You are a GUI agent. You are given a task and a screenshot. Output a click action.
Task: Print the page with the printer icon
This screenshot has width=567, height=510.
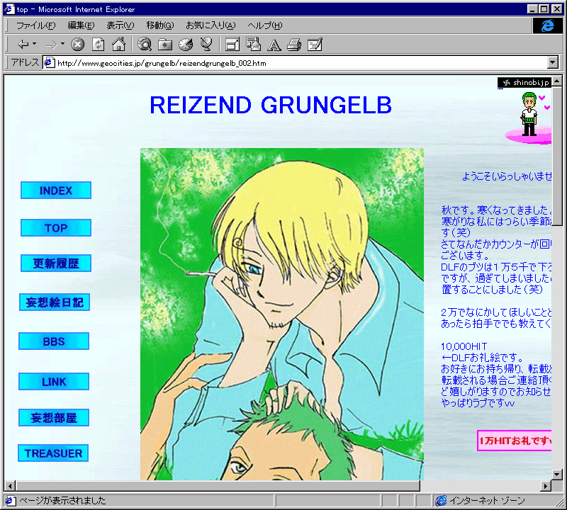pyautogui.click(x=294, y=45)
